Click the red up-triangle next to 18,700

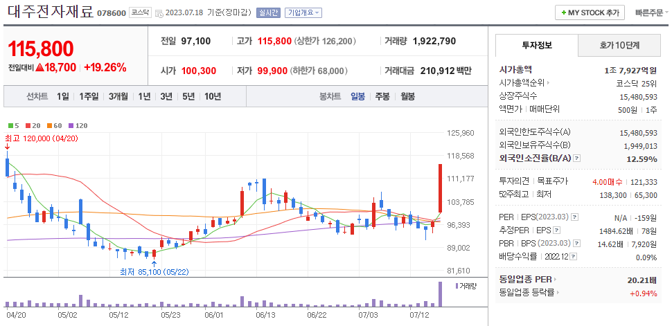[x=40, y=67]
